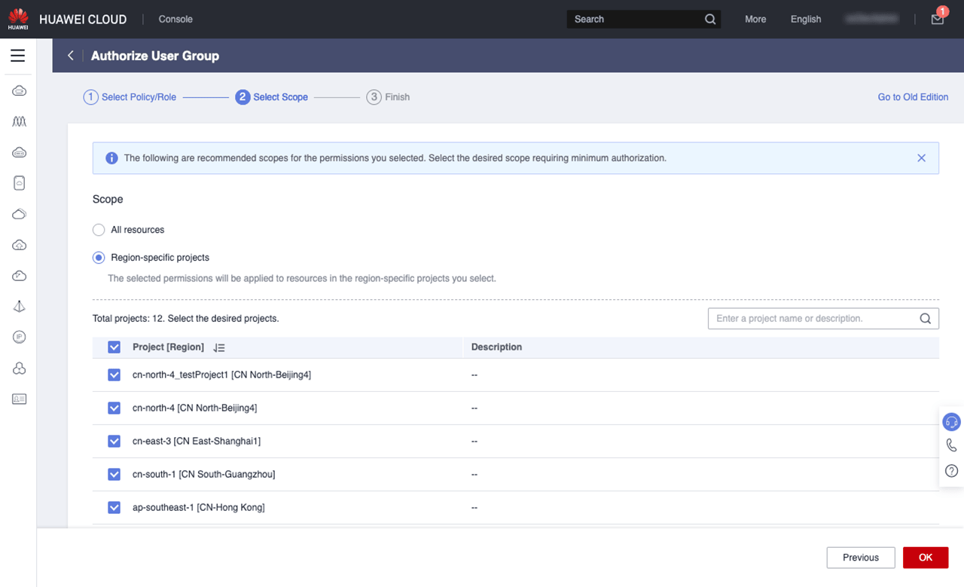Image resolution: width=964 pixels, height=587 pixels.
Task: Uncheck ap-southeast-1 Hong Kong checkbox
Action: (x=114, y=507)
